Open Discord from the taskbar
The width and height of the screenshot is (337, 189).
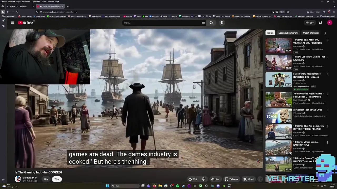[x=218, y=186]
